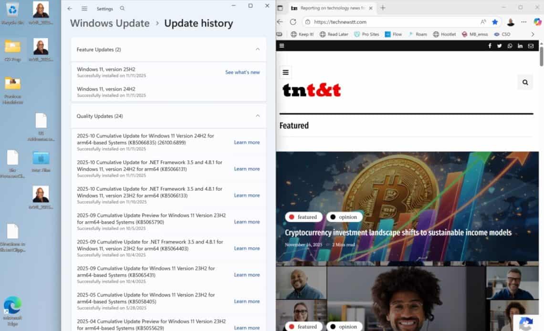The width and height of the screenshot is (544, 331).
Task: Go back using Settings back arrow
Action: (x=70, y=9)
